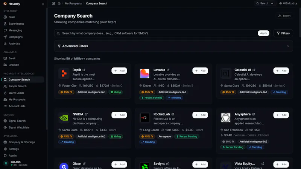This screenshot has width=301, height=169.
Task: Click the Admin shield icon
Action: click(5, 156)
